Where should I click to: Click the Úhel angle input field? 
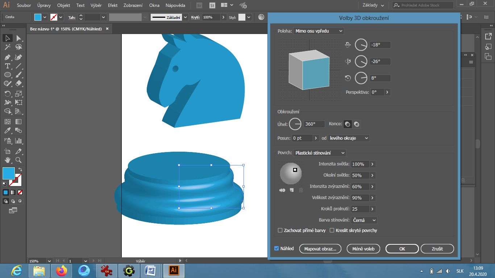(314, 124)
